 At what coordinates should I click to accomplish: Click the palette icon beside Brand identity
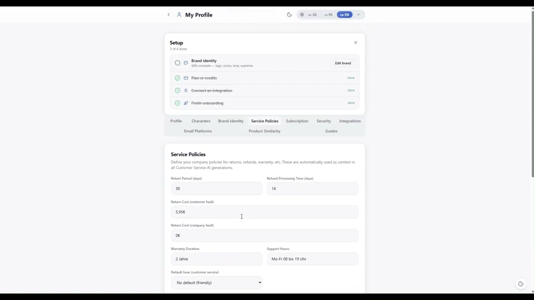tap(186, 63)
